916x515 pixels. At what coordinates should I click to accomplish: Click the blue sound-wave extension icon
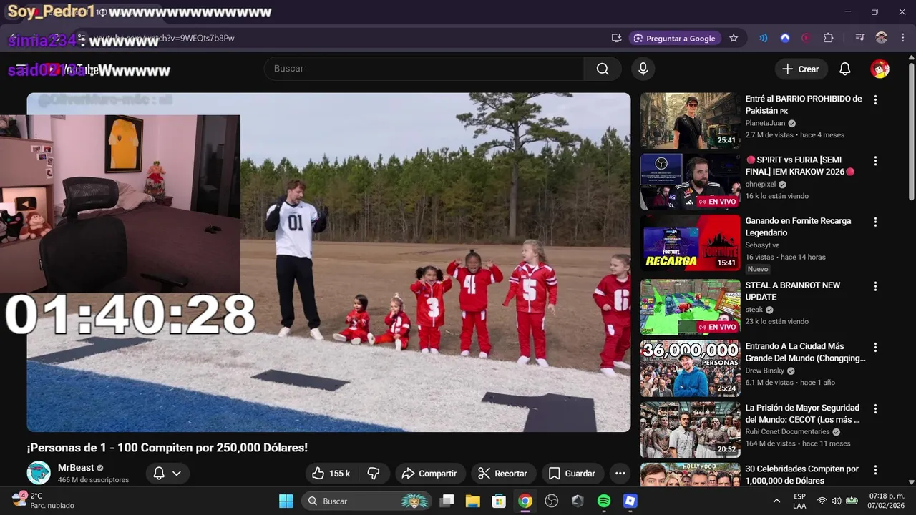tap(764, 38)
